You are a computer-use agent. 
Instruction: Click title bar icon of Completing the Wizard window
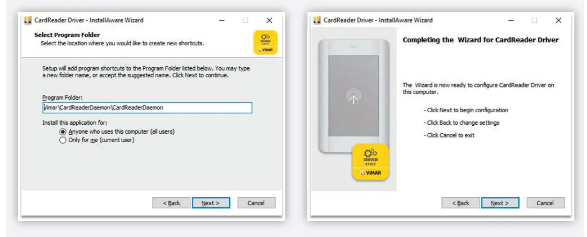pyautogui.click(x=317, y=21)
